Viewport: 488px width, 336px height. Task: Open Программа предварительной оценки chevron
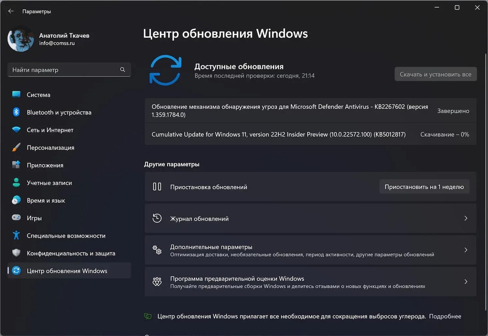466,281
